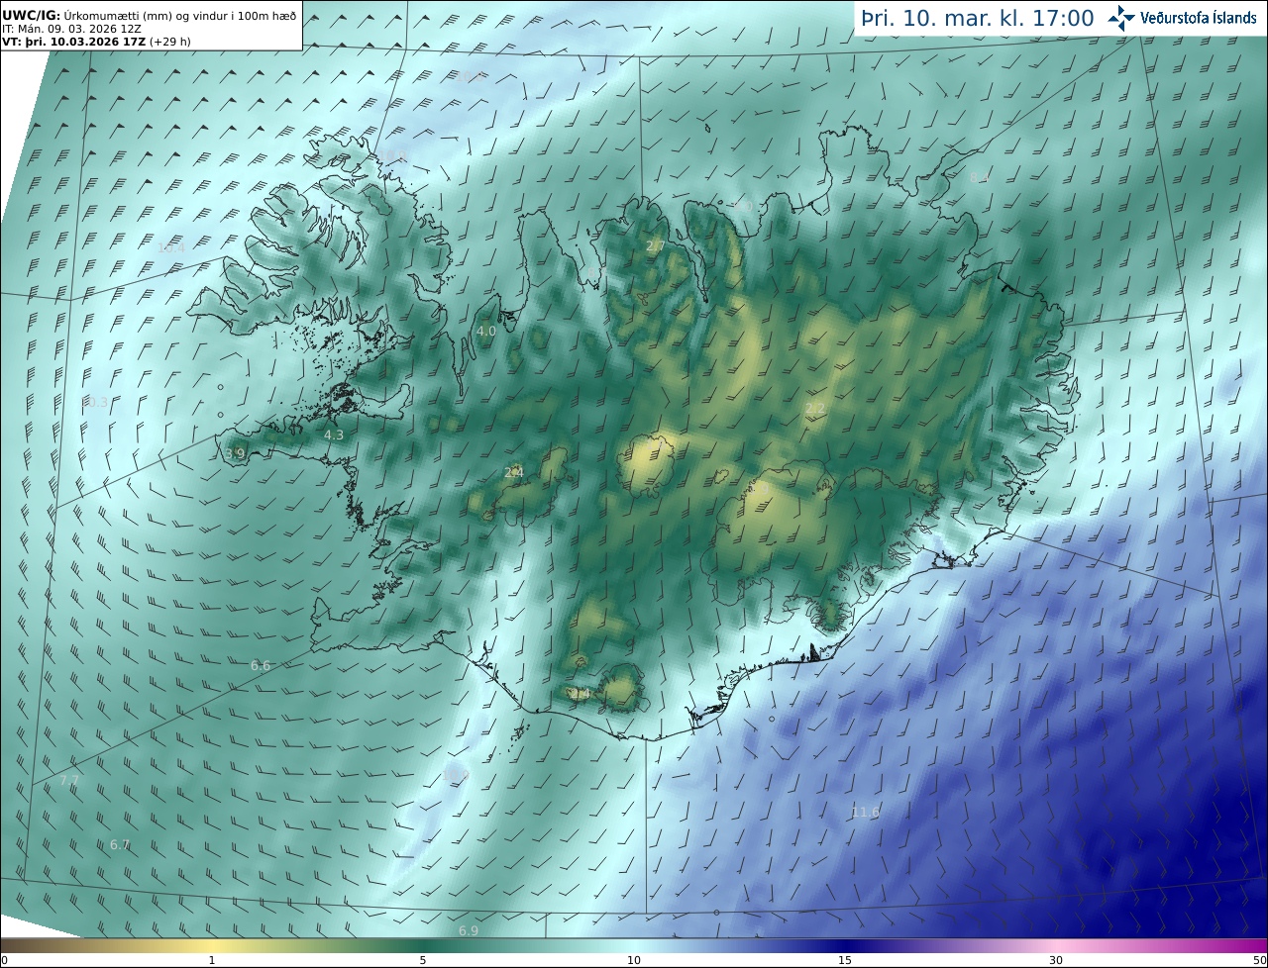Click the 15 label on colour scale
Viewport: 1268px width, 968px height.
(x=845, y=960)
